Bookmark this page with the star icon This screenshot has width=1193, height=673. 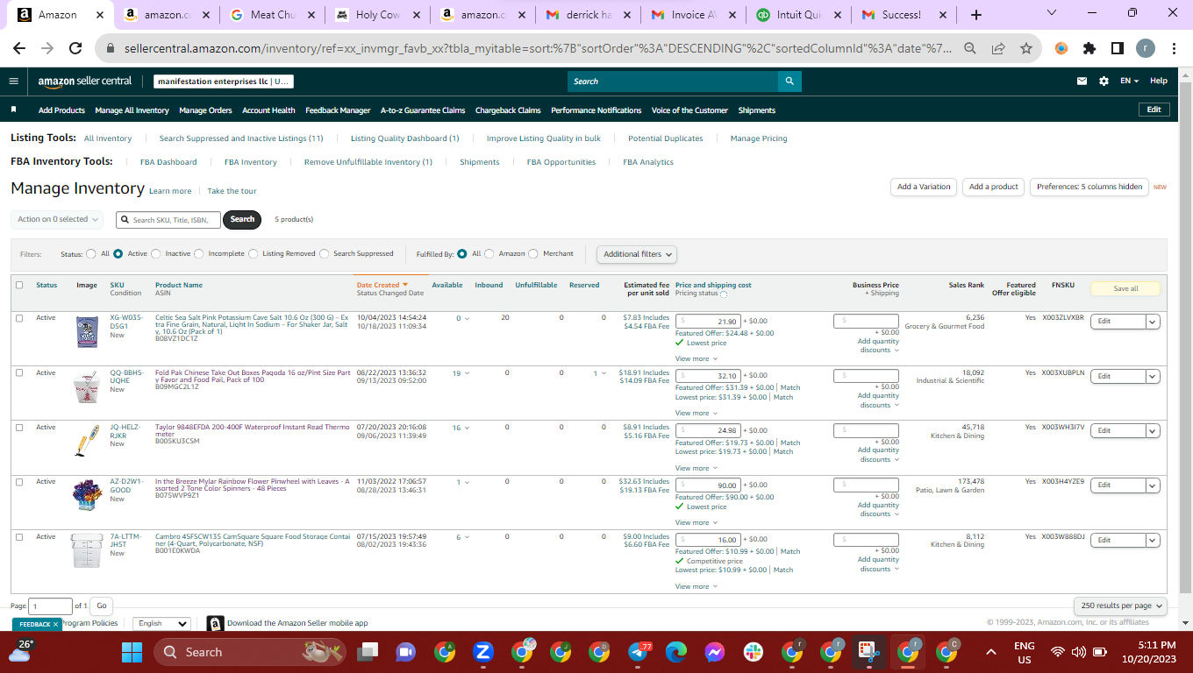tap(1026, 49)
